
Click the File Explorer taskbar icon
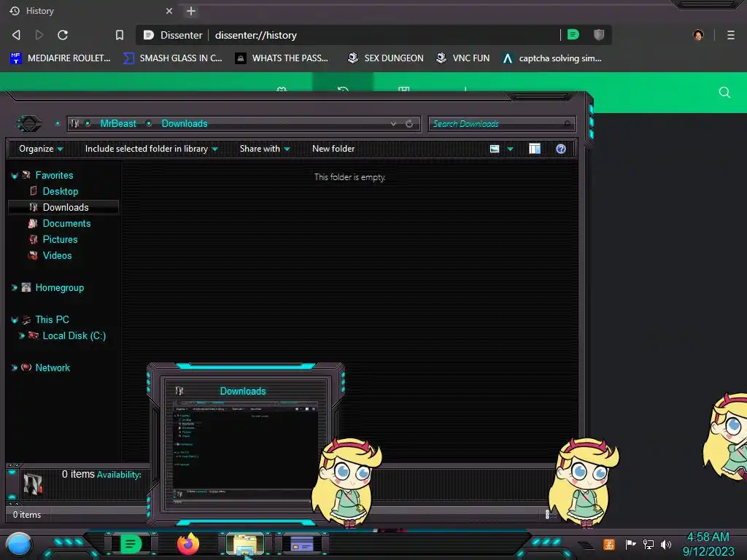245,544
